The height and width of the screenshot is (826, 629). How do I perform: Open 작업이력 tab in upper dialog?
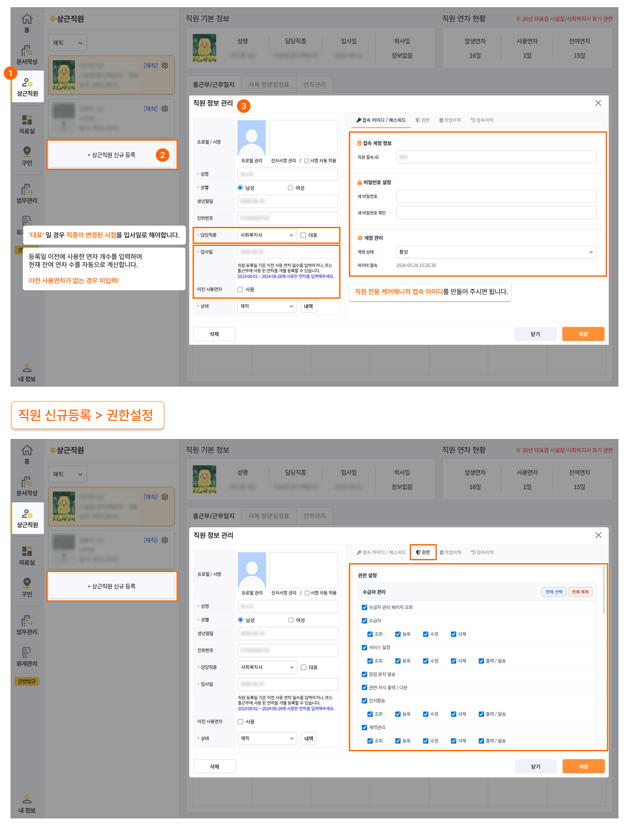pyautogui.click(x=450, y=120)
